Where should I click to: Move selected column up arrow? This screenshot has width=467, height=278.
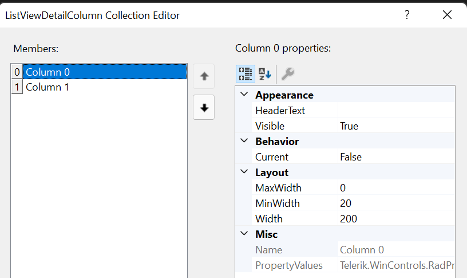pos(204,76)
